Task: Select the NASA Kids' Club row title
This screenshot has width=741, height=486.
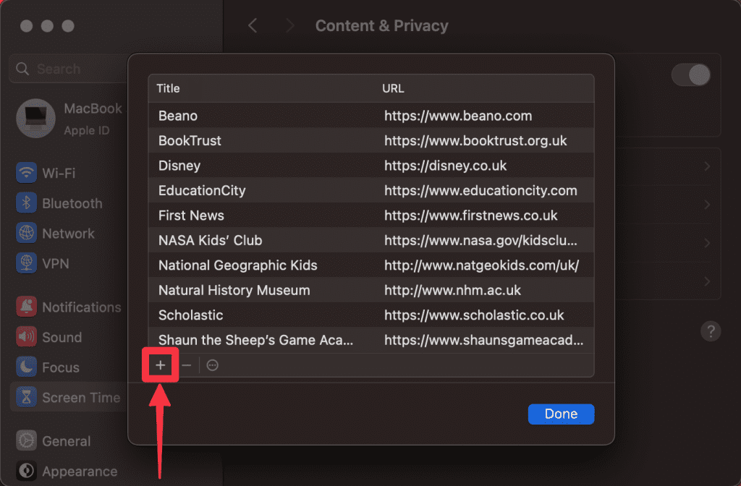Action: pyautogui.click(x=211, y=240)
